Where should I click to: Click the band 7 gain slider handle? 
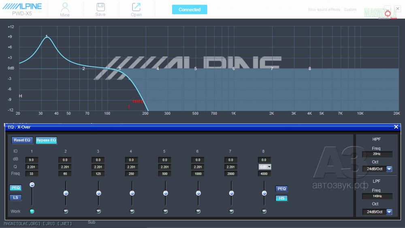point(231,193)
